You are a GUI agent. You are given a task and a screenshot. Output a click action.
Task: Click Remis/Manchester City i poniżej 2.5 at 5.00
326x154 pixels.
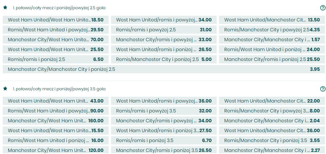point(164,59)
